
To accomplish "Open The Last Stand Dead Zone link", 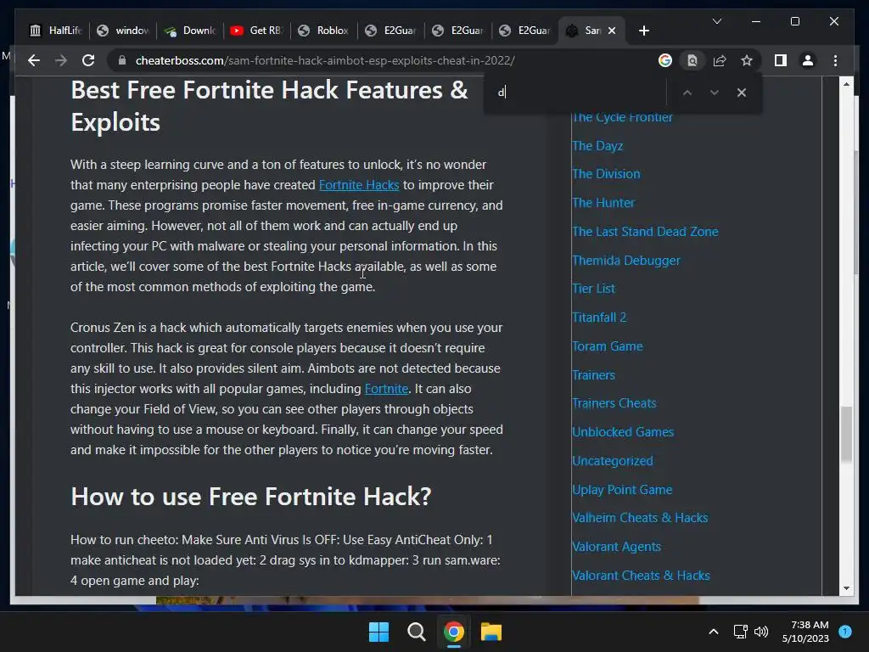I will point(645,232).
